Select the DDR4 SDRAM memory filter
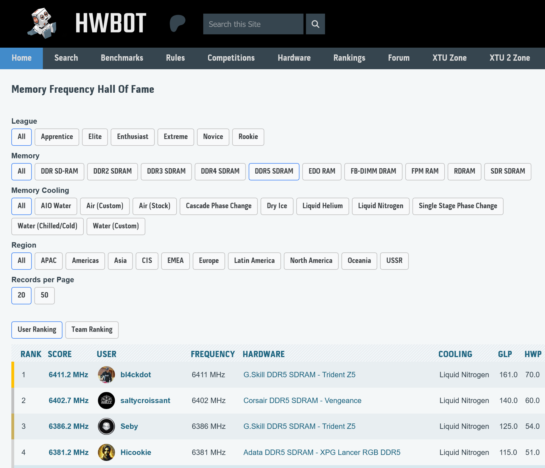The image size is (545, 468). (220, 171)
